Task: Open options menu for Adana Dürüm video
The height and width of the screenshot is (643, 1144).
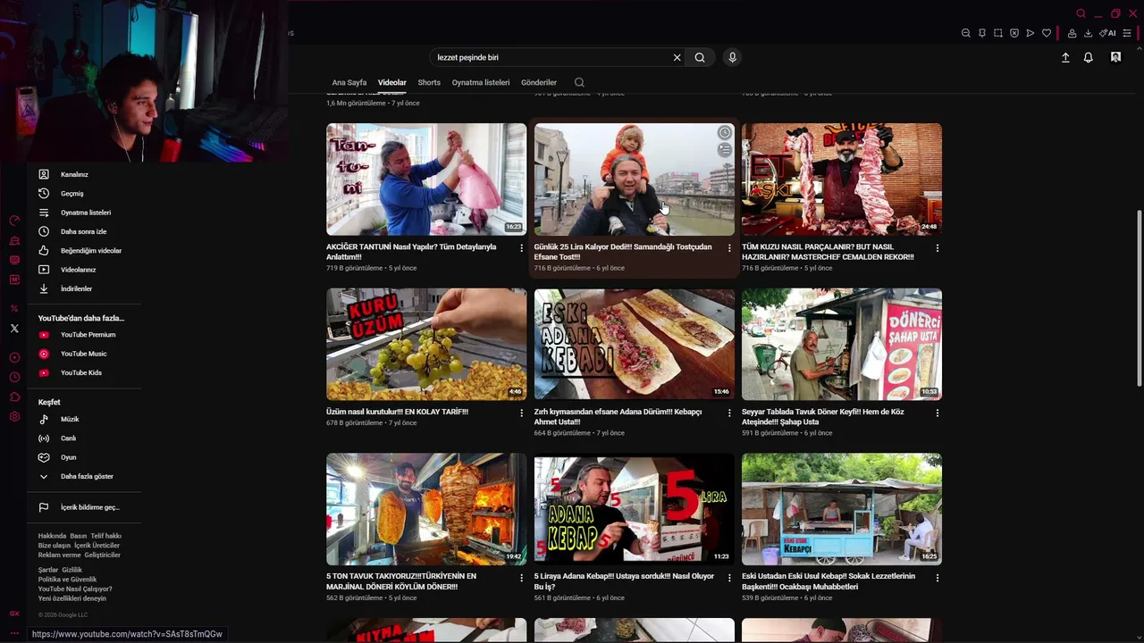Action: click(x=729, y=413)
